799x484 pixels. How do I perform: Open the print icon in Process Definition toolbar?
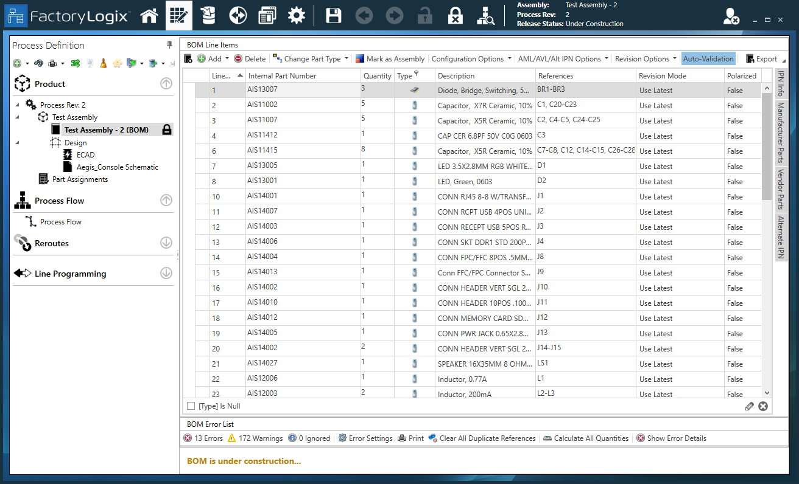pyautogui.click(x=53, y=63)
